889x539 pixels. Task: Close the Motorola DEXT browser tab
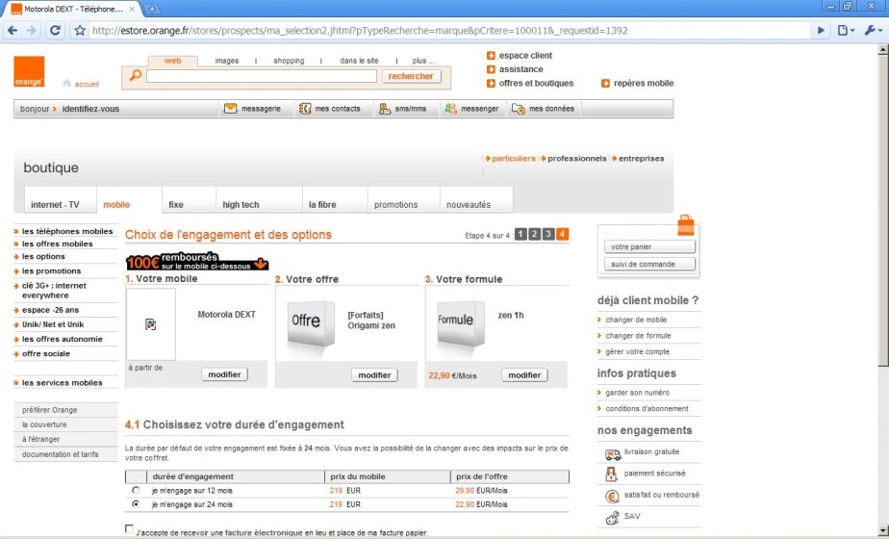pos(132,9)
